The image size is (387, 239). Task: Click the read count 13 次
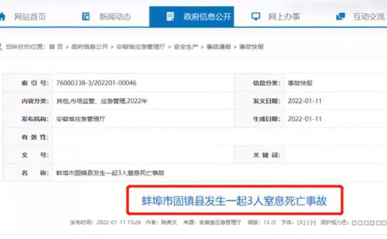tap(270, 223)
